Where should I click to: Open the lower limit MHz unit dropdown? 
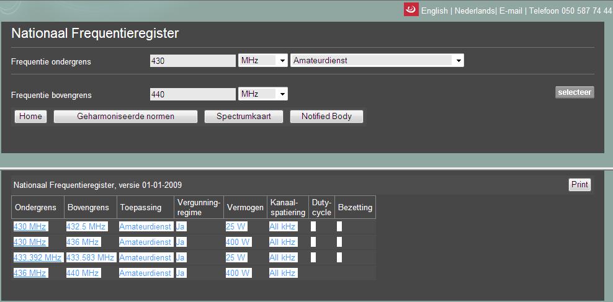tap(263, 61)
